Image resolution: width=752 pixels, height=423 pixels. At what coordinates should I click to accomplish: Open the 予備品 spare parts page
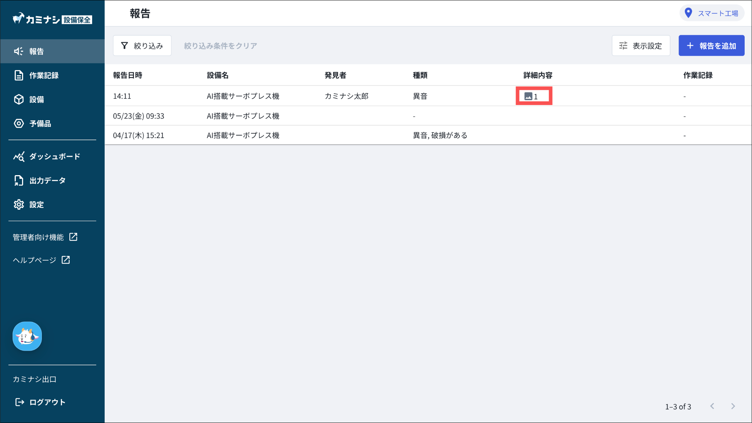click(40, 124)
